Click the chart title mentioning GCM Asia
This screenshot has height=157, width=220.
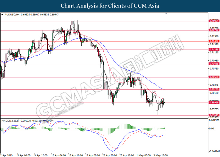pos(110,6)
